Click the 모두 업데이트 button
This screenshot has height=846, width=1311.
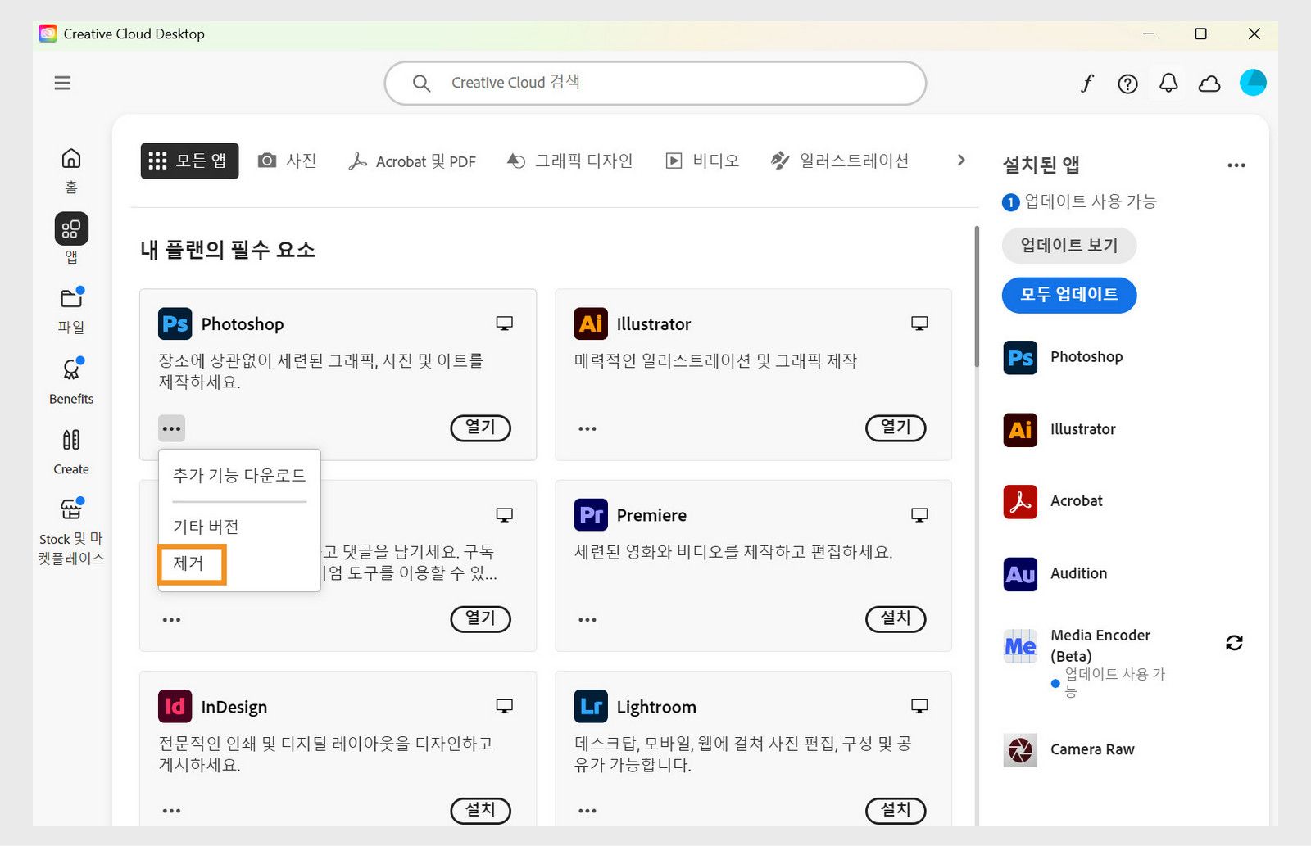[1068, 295]
